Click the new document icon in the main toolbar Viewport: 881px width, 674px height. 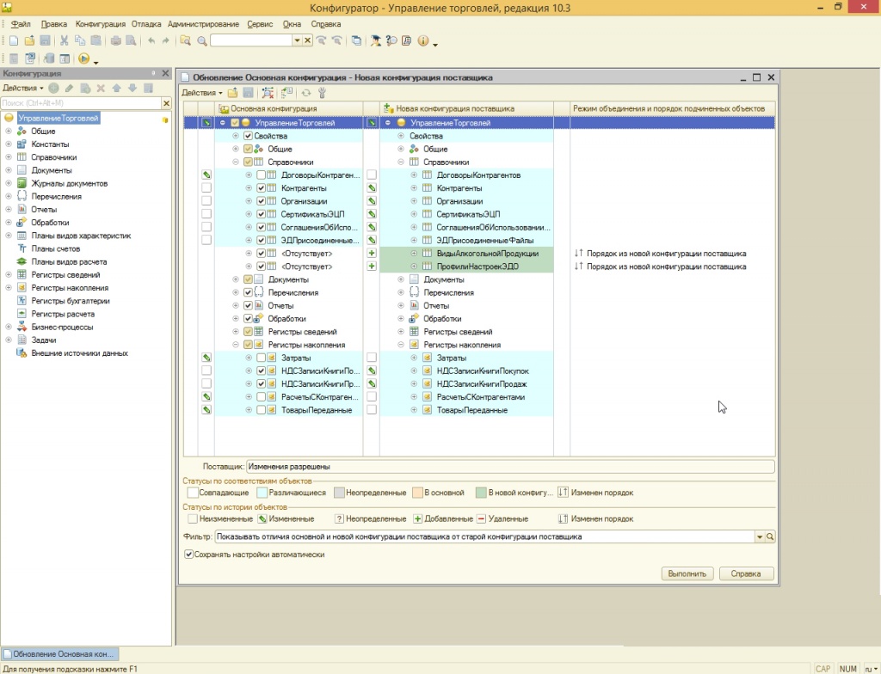(13, 41)
